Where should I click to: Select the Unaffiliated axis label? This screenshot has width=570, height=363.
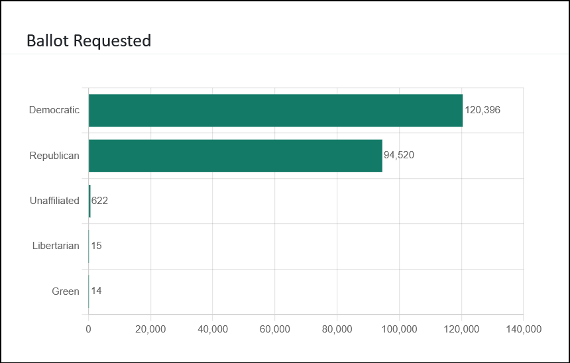(54, 201)
